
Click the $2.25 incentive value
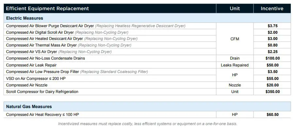point(273,52)
